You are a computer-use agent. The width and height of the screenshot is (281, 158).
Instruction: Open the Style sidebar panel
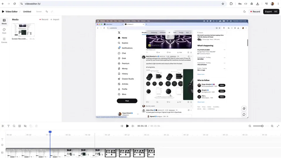4,31
